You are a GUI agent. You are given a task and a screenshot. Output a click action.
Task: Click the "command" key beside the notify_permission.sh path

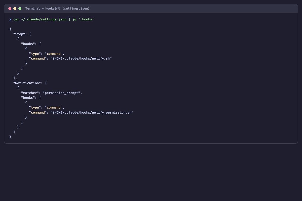coord(38,112)
